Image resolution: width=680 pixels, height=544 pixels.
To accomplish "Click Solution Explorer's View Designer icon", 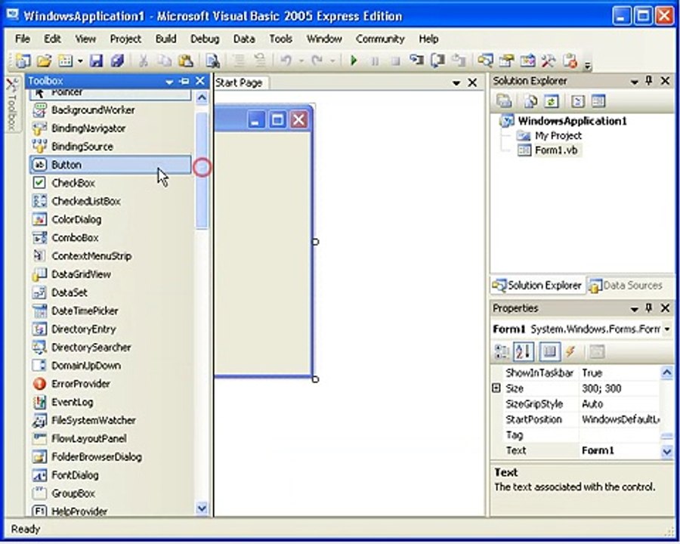I will [598, 101].
